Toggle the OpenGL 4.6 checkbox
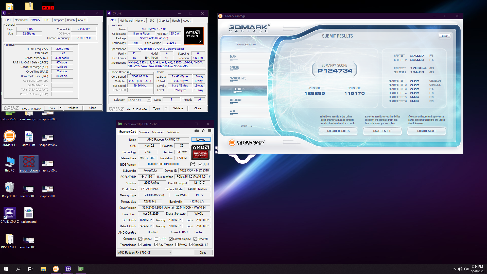Viewport: 487px width, 274px height. click(x=191, y=245)
